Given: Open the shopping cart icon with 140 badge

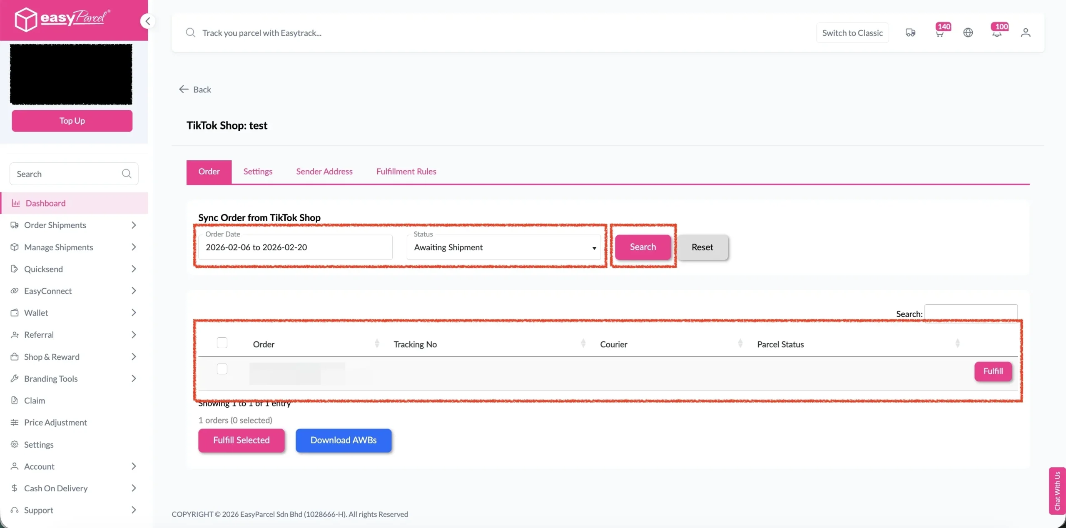Looking at the screenshot, I should 939,33.
